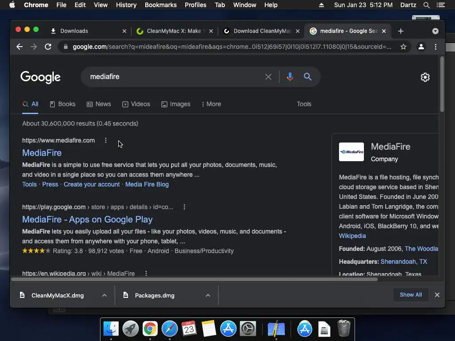Open System Preferences from the Dock
Viewport: 455px width, 341px height.
coord(248,329)
